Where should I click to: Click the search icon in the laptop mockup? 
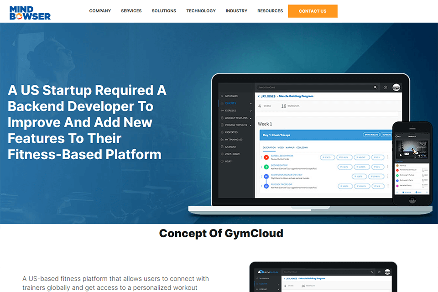[x=375, y=87]
